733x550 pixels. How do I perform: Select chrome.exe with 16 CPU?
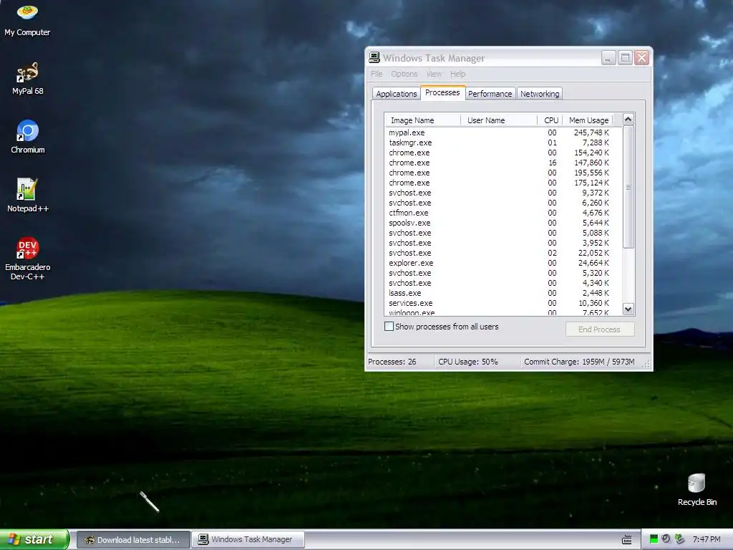(503, 163)
